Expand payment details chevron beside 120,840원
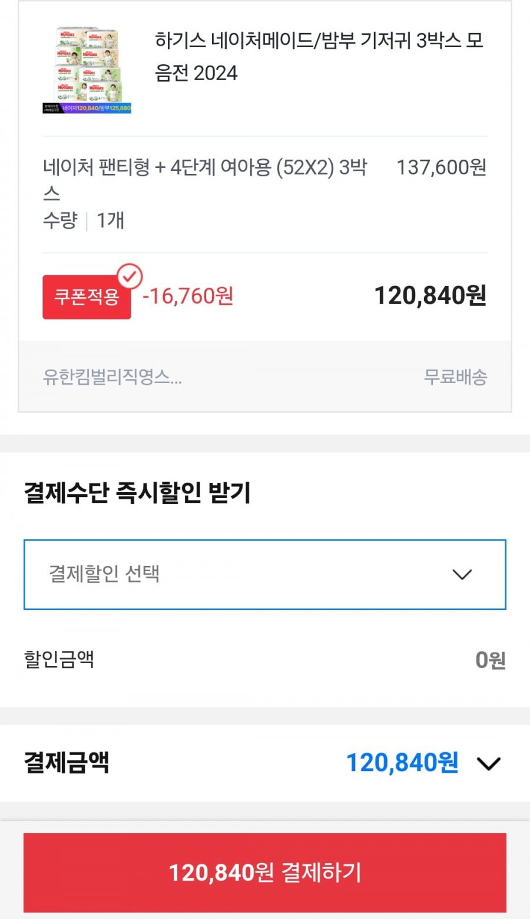Screen dimensions: 530x919 [x=488, y=763]
